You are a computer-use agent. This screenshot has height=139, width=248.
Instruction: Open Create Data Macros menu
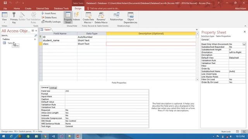(x=88, y=18)
